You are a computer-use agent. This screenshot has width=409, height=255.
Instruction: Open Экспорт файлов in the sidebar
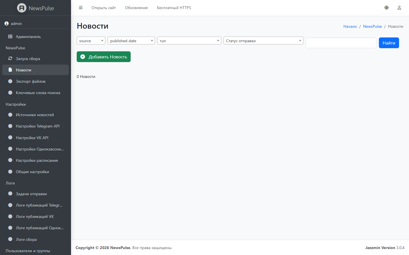[30, 81]
